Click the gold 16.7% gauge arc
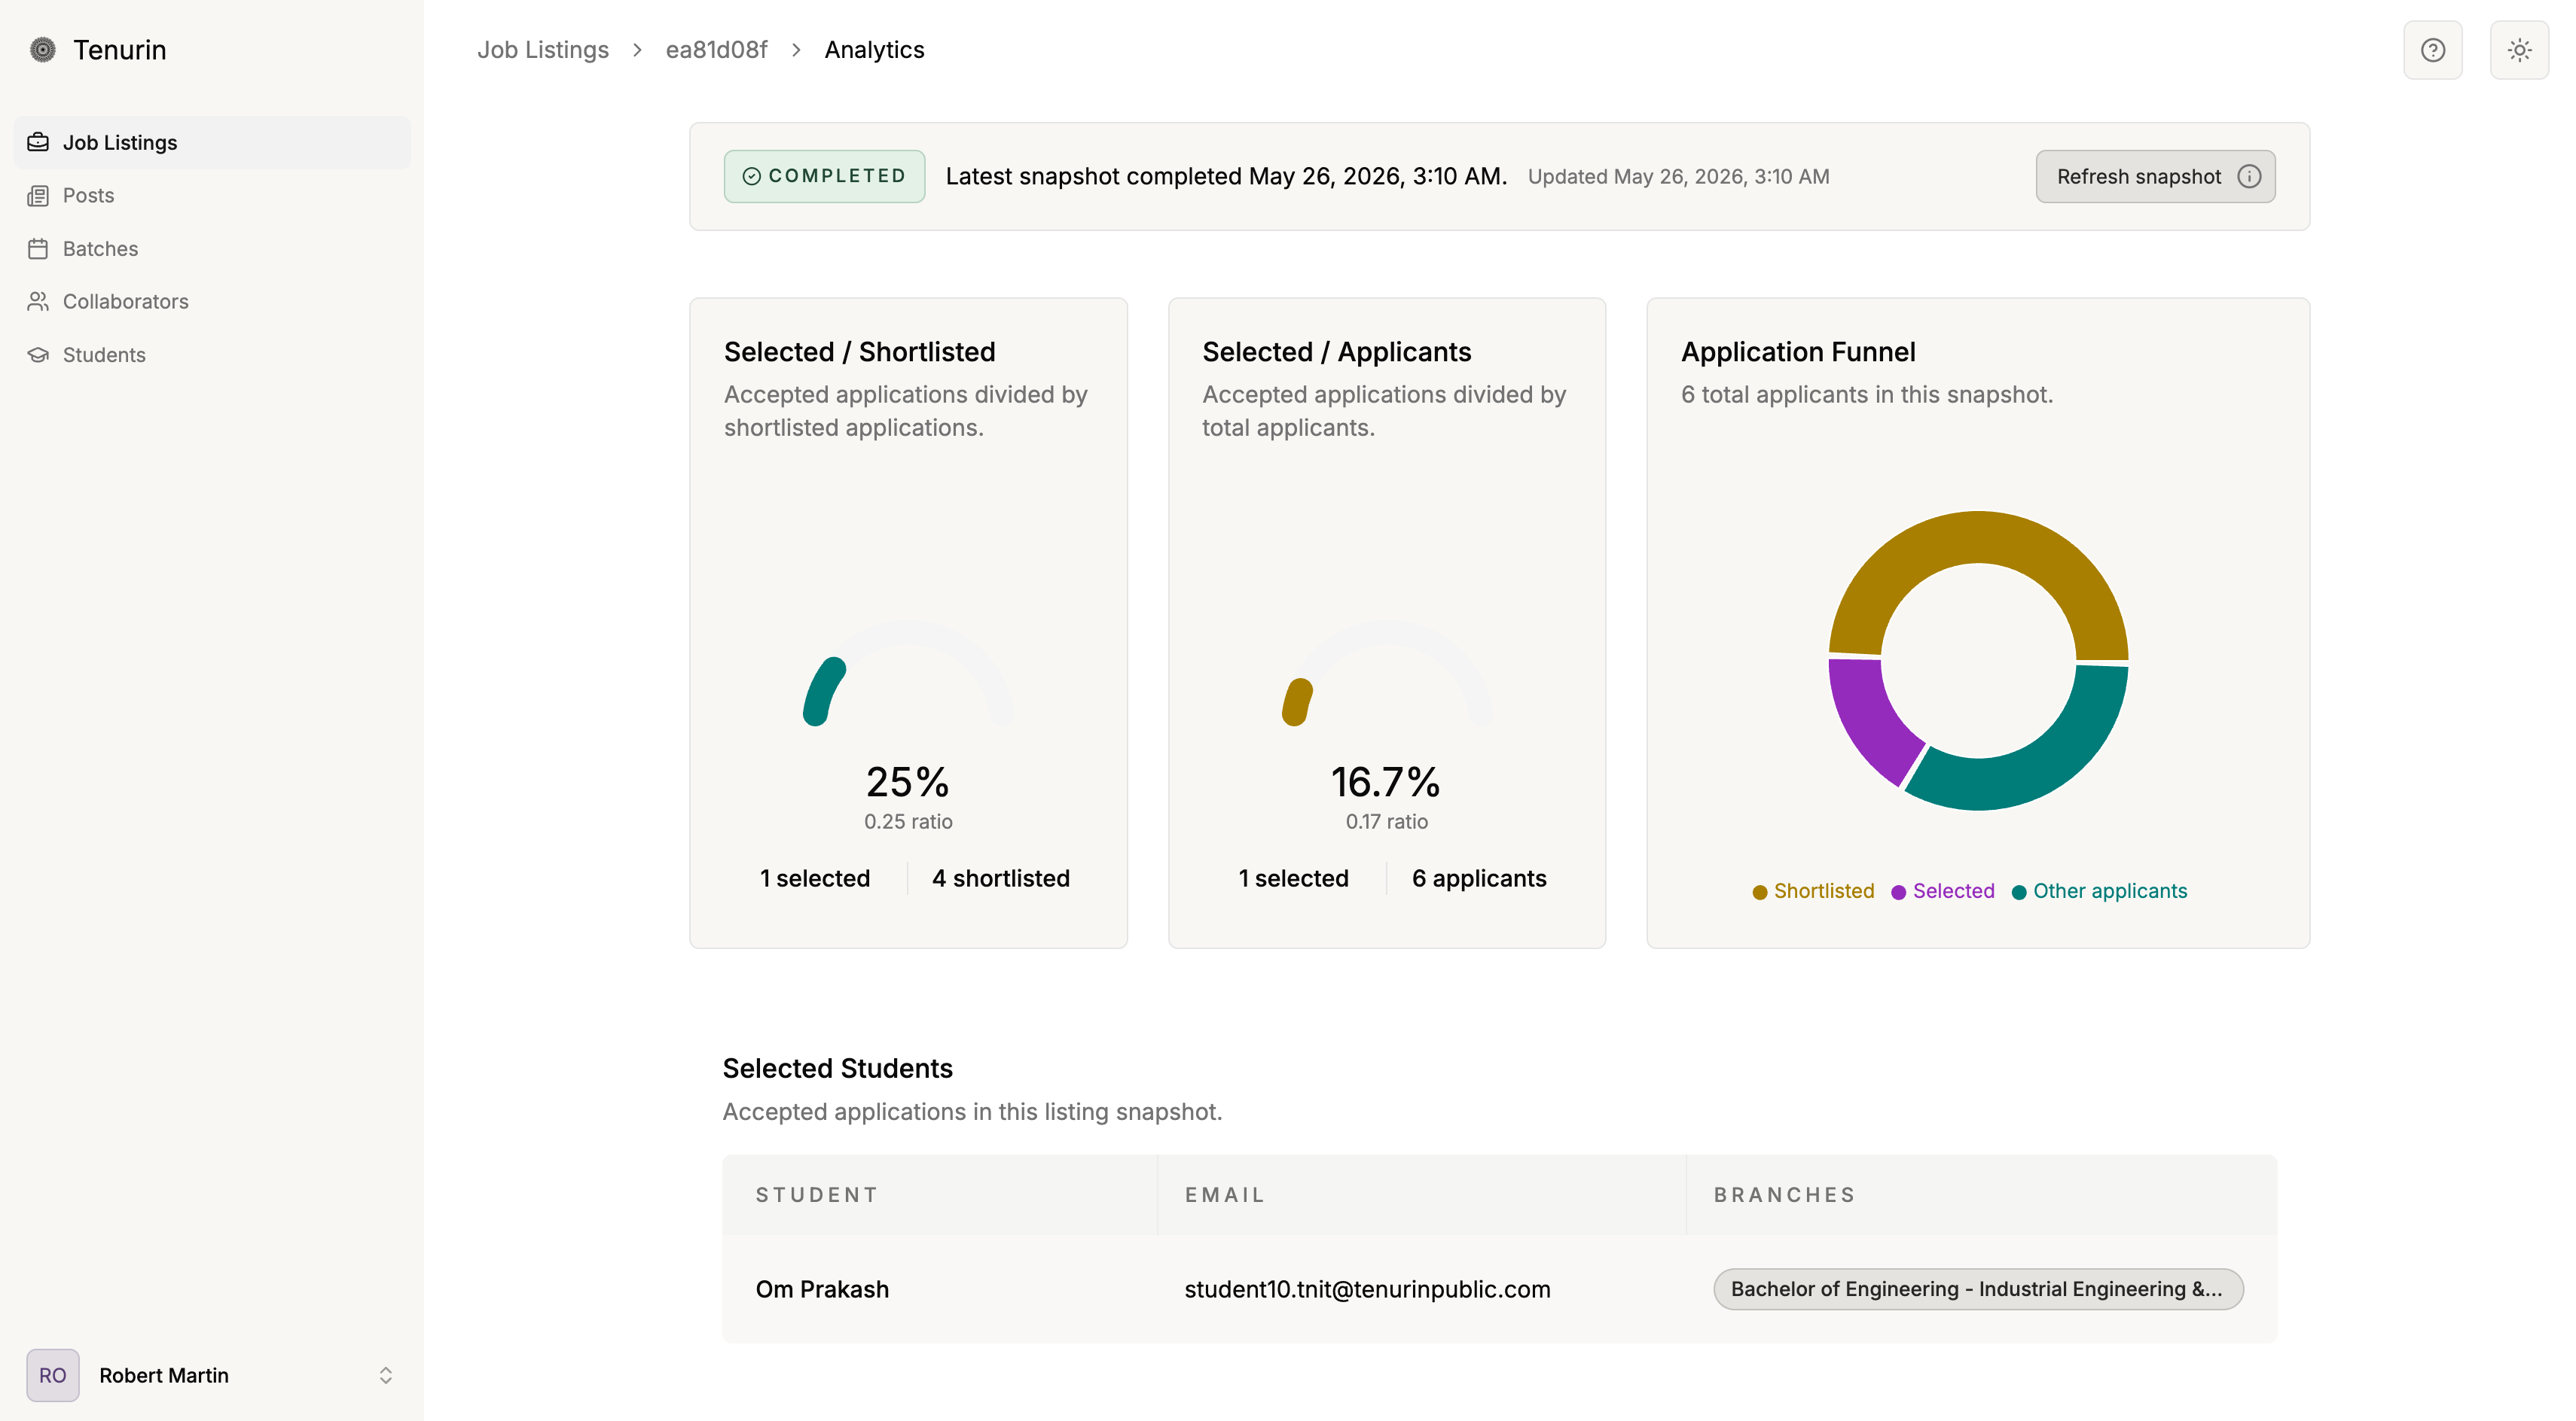Image resolution: width=2576 pixels, height=1421 pixels. tap(1297, 701)
